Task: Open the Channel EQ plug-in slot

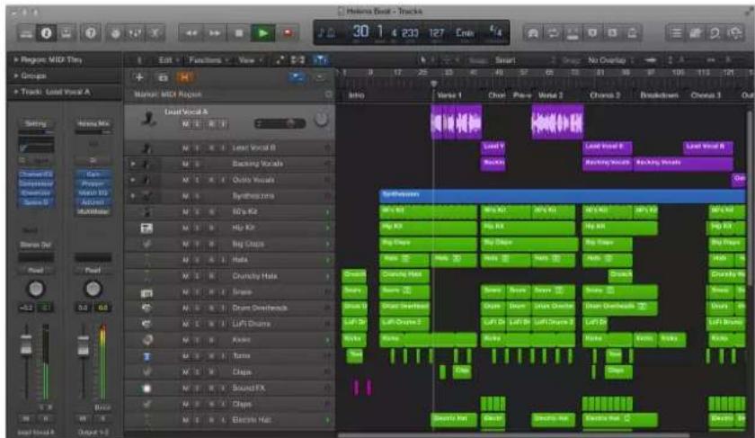Action: pyautogui.click(x=36, y=174)
